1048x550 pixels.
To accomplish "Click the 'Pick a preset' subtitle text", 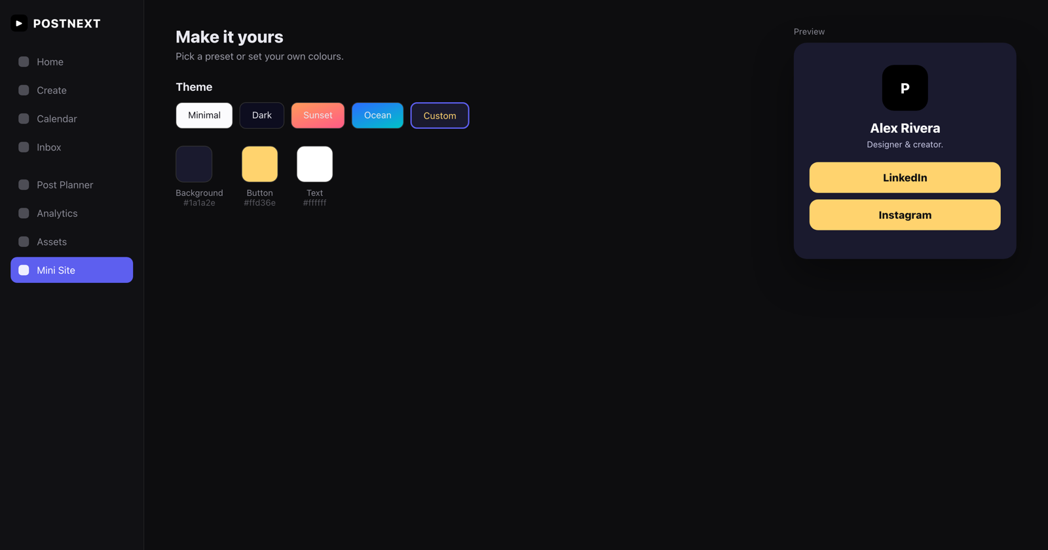I will pos(259,56).
